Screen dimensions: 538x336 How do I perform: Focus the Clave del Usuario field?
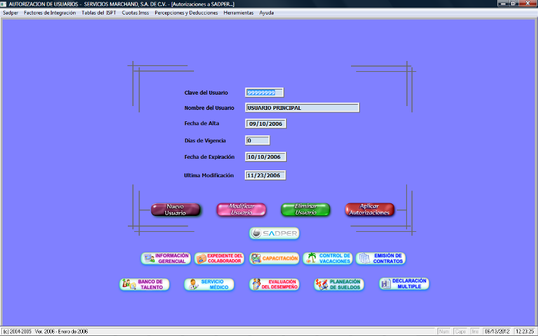(x=265, y=93)
